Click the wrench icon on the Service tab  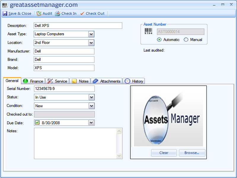(x=49, y=81)
